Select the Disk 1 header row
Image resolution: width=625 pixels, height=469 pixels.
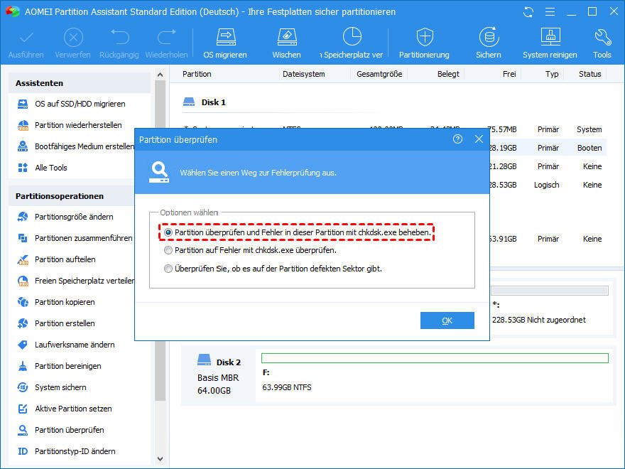[205, 102]
